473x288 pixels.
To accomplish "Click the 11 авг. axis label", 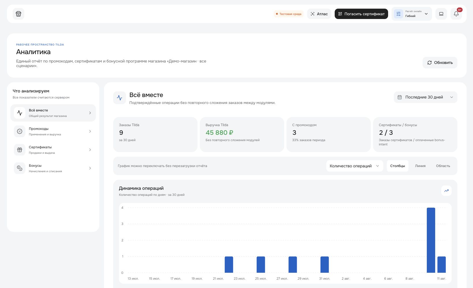I will point(442,278).
